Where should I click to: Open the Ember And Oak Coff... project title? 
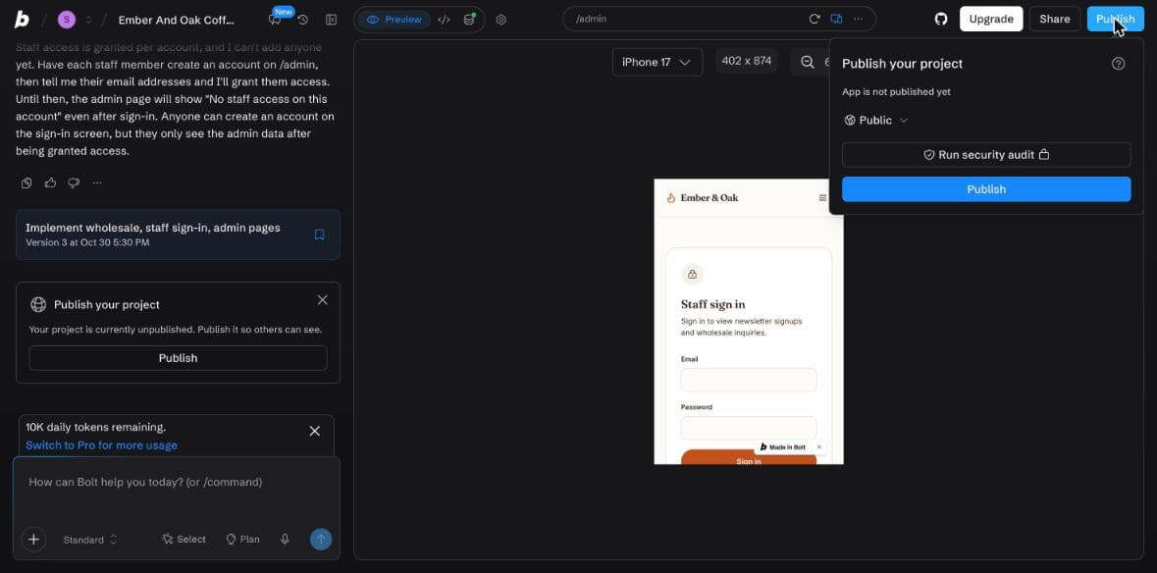[x=177, y=20]
